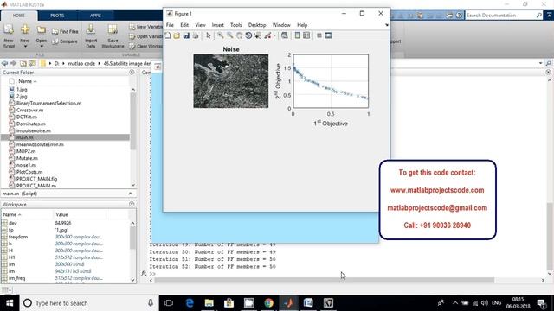Click the Save Workspace button

pyautogui.click(x=113, y=36)
